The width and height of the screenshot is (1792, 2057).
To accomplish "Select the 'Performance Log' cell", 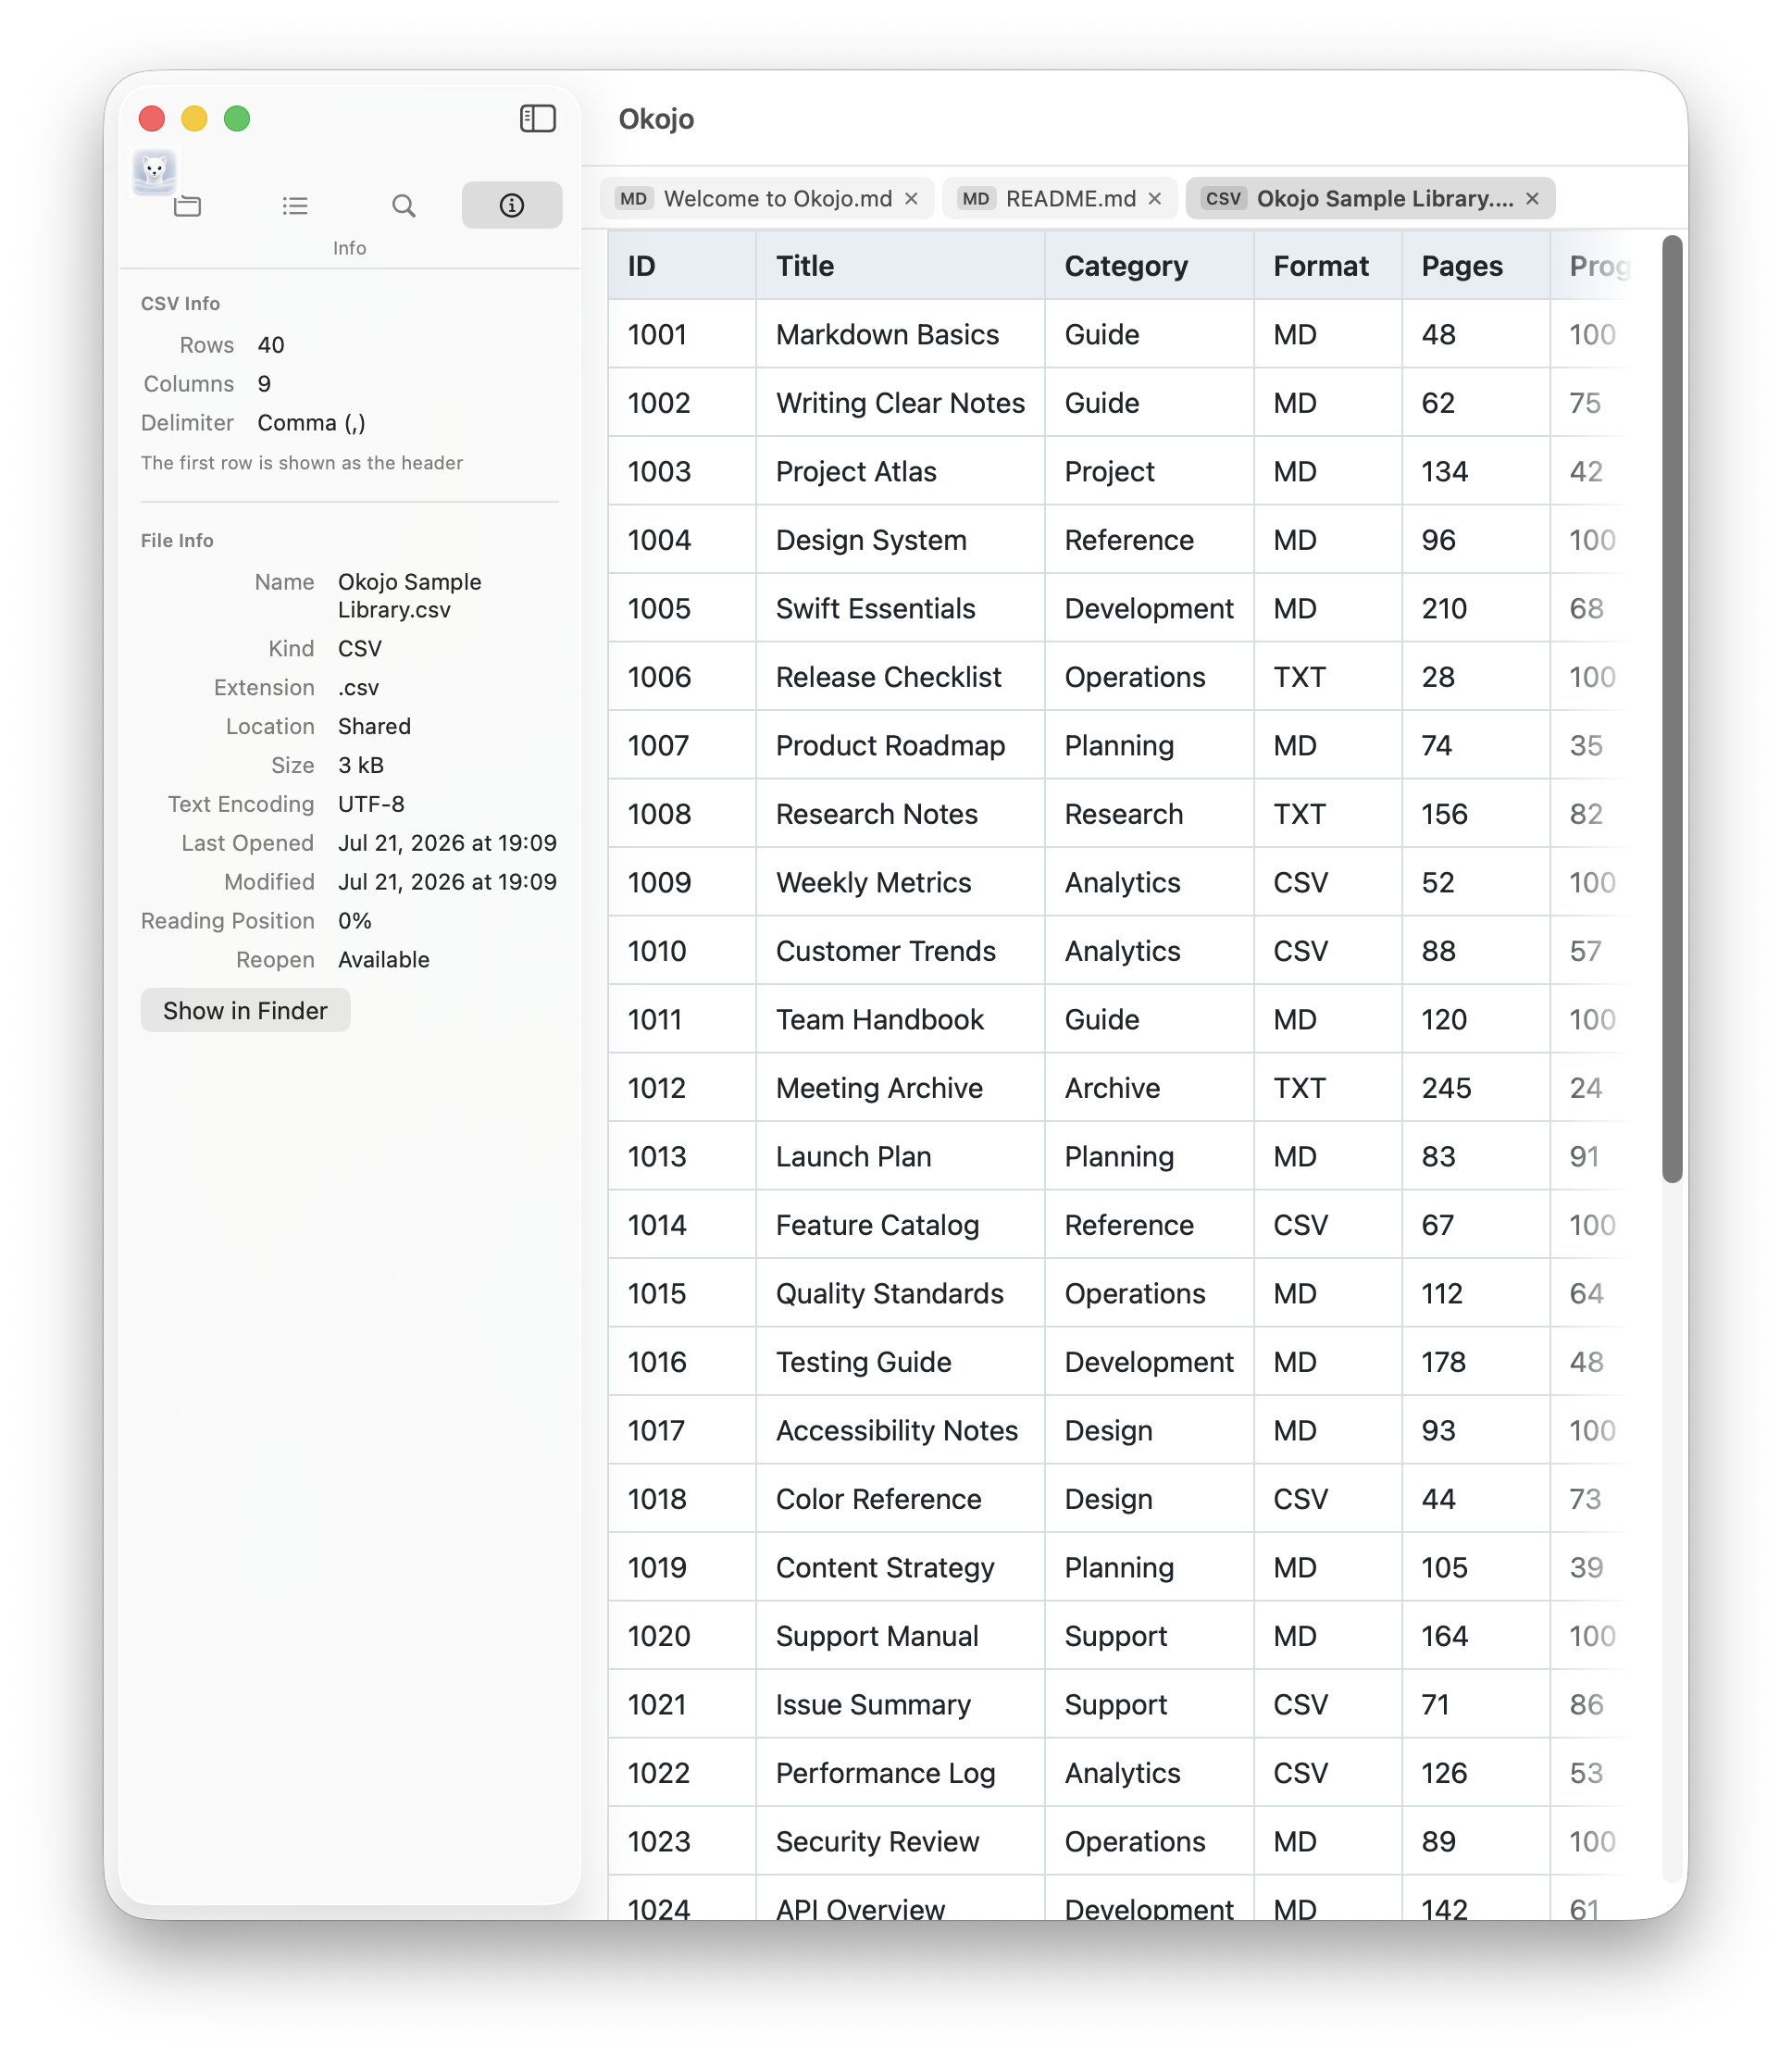I will tap(900, 1773).
